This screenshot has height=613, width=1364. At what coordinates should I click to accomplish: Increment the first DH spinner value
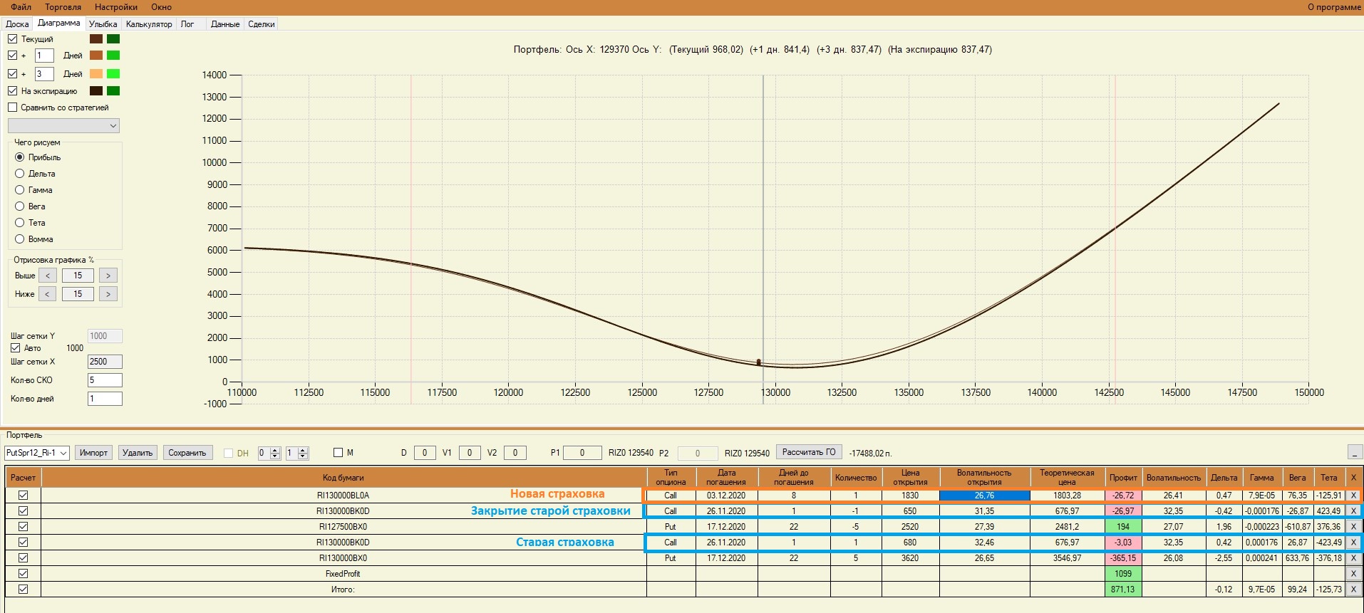[275, 450]
